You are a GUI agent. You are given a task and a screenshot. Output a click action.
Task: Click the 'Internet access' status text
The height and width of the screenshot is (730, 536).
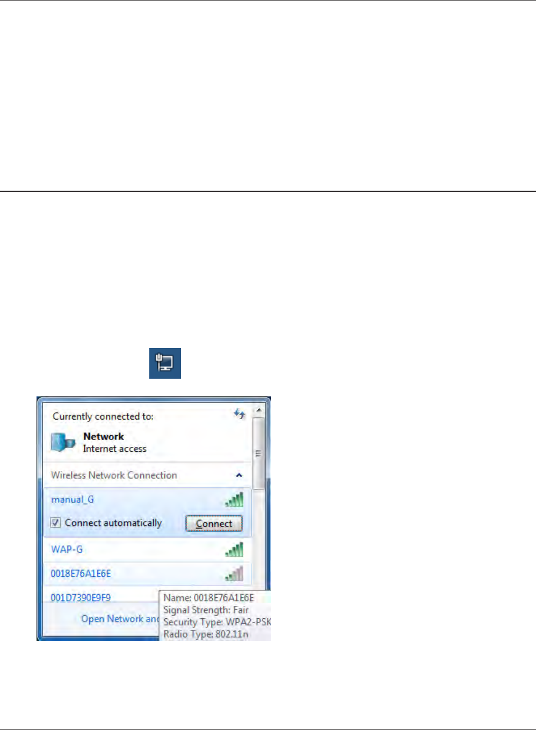click(115, 449)
